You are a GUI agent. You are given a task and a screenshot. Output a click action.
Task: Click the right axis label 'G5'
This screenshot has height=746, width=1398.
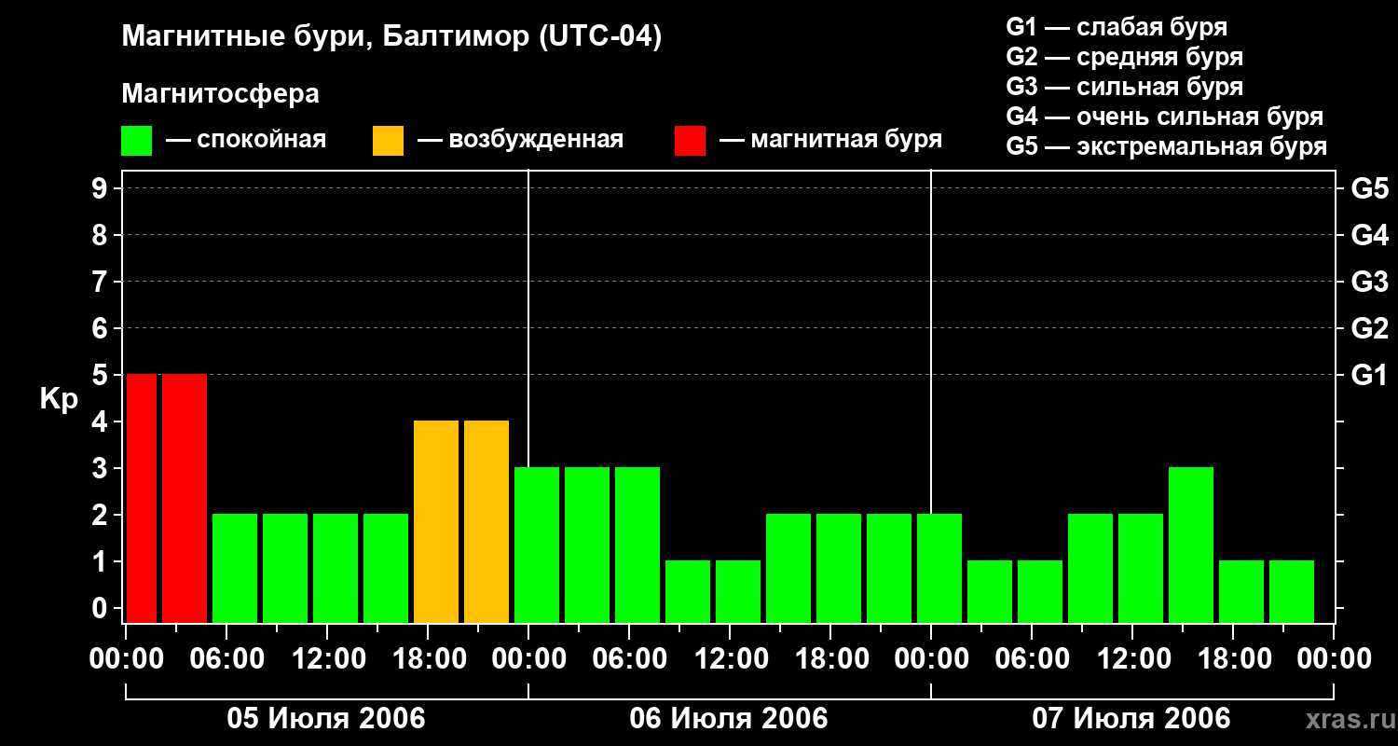(1369, 188)
